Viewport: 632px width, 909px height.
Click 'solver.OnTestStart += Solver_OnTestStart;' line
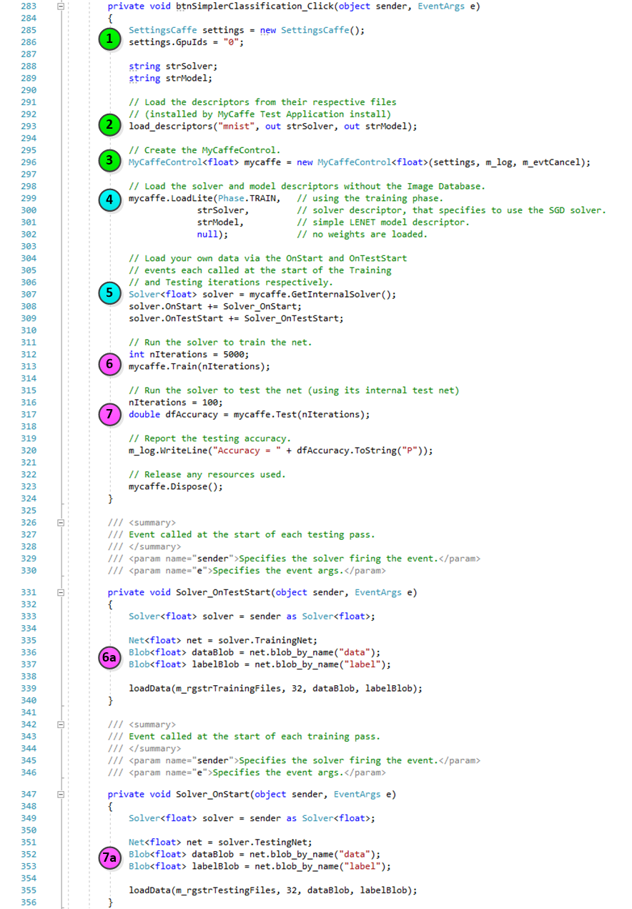click(x=236, y=318)
